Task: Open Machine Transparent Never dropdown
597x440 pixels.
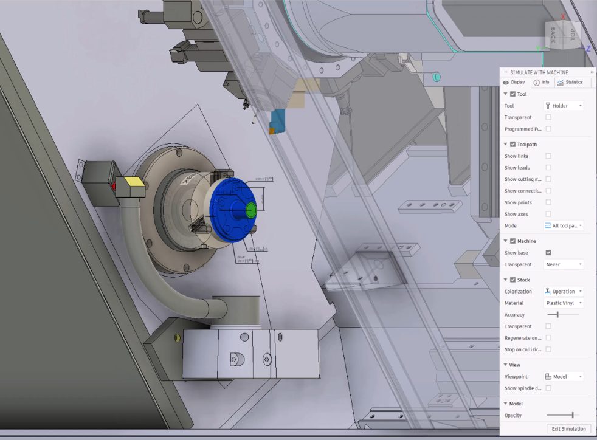Action: pos(563,264)
